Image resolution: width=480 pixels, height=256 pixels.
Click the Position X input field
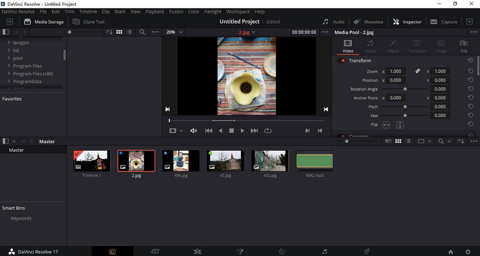click(x=396, y=80)
